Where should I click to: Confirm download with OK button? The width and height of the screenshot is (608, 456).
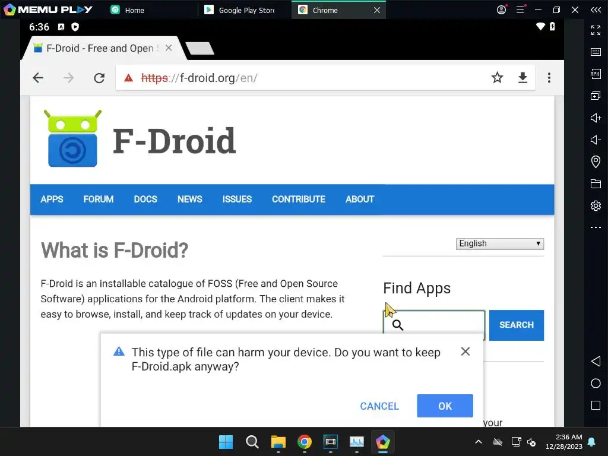coord(445,406)
